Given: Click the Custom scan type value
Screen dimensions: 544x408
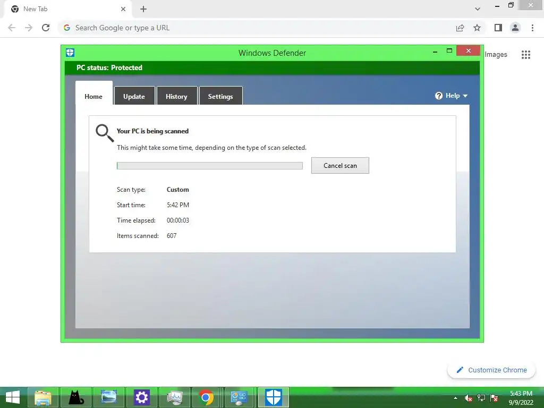Looking at the screenshot, I should coord(177,190).
